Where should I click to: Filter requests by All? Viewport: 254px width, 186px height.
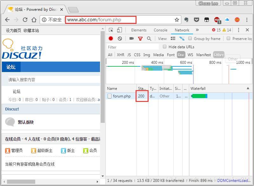tap(110, 55)
